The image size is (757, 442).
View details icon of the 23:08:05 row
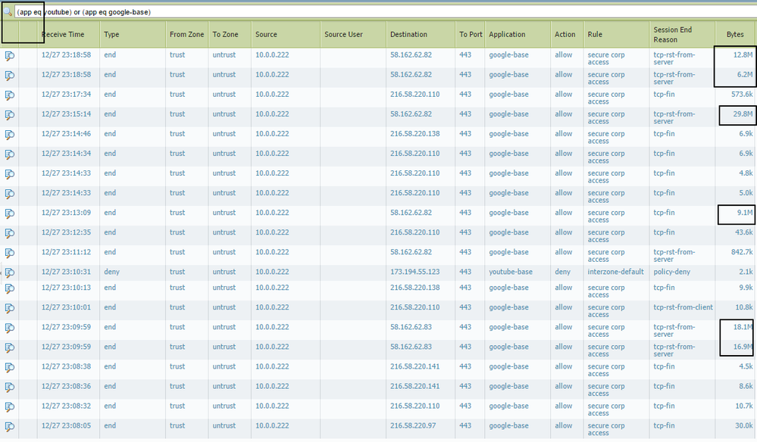[x=10, y=425]
